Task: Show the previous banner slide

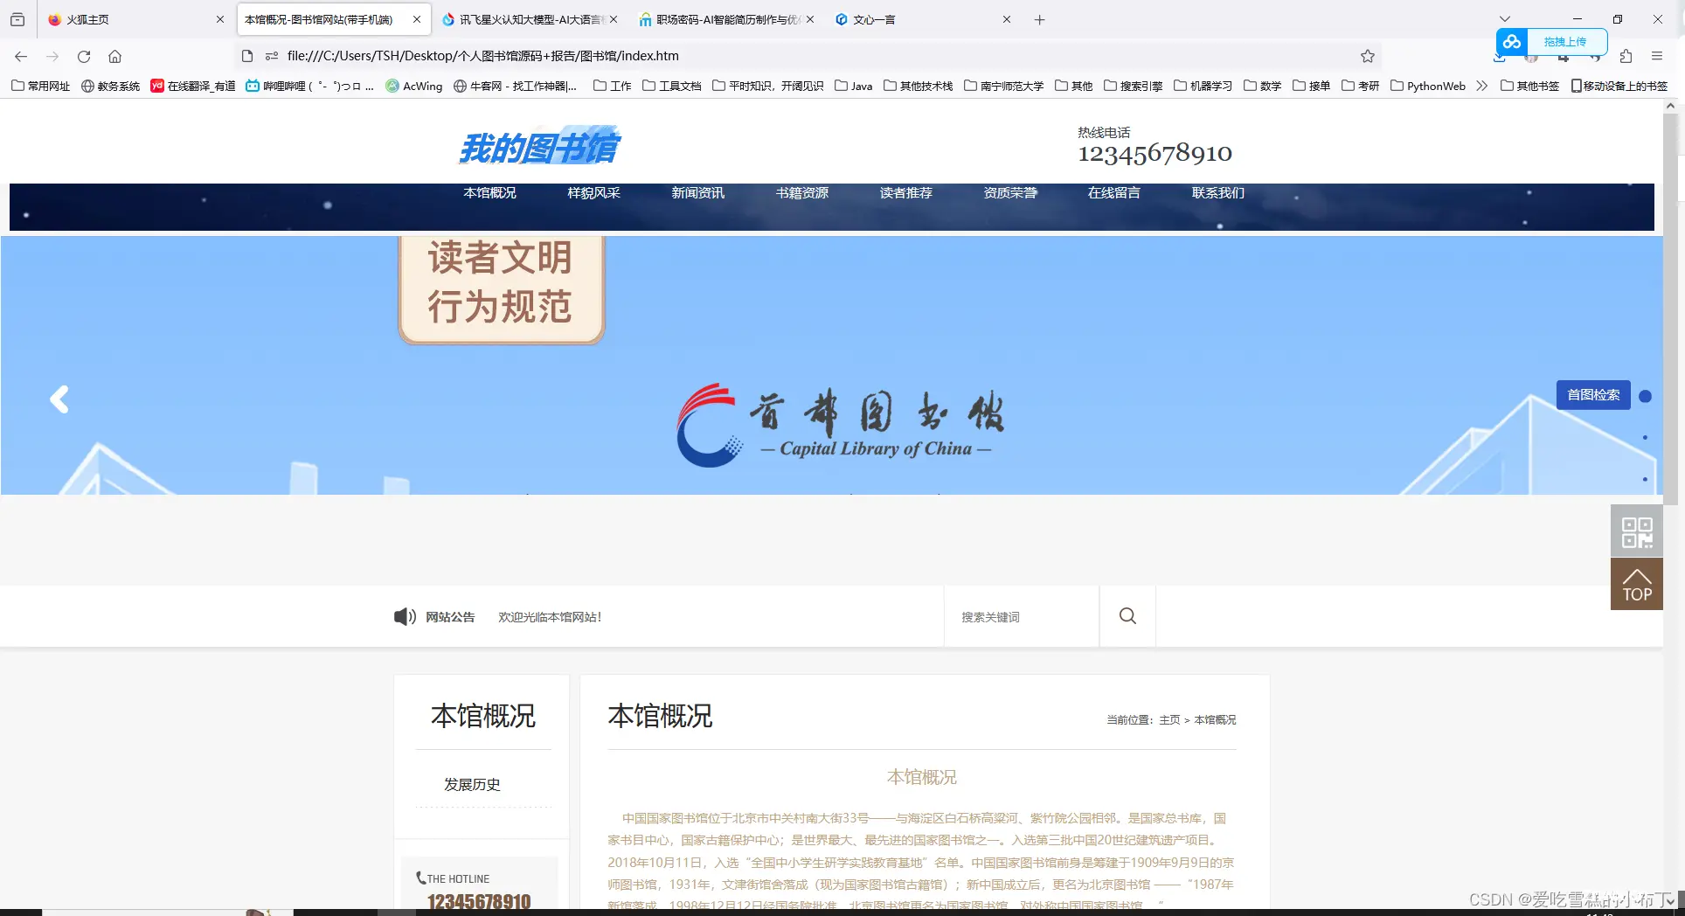Action: pyautogui.click(x=59, y=399)
